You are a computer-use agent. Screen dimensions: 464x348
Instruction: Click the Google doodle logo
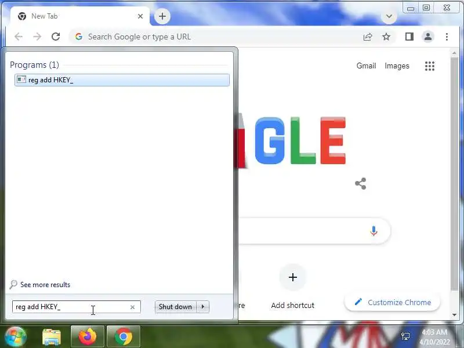[292, 141]
